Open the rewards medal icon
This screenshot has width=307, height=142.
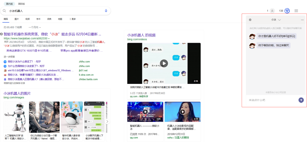[287, 11]
